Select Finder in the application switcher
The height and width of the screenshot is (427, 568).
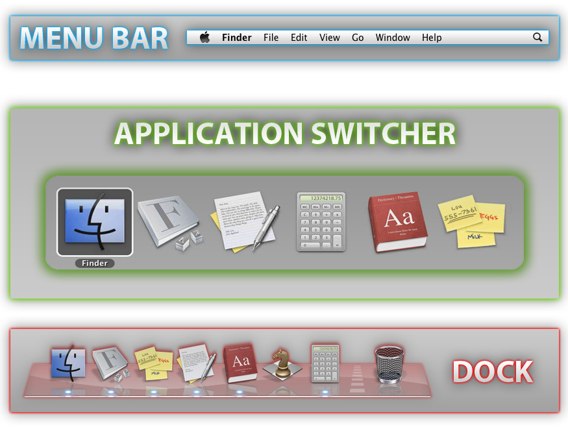pos(95,222)
